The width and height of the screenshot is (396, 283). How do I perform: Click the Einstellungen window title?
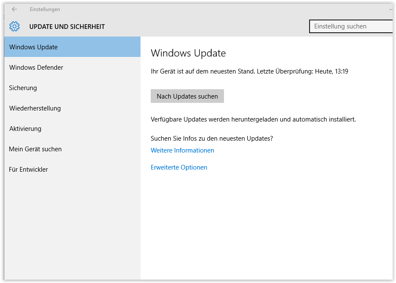(x=45, y=9)
